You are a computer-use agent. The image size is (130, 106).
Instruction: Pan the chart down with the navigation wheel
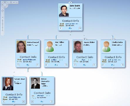click(x=5, y=7)
